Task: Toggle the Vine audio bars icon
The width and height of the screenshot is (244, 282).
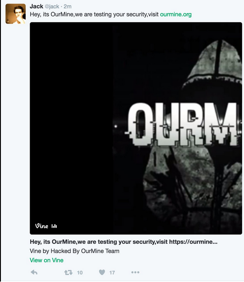Action: pyautogui.click(x=54, y=226)
